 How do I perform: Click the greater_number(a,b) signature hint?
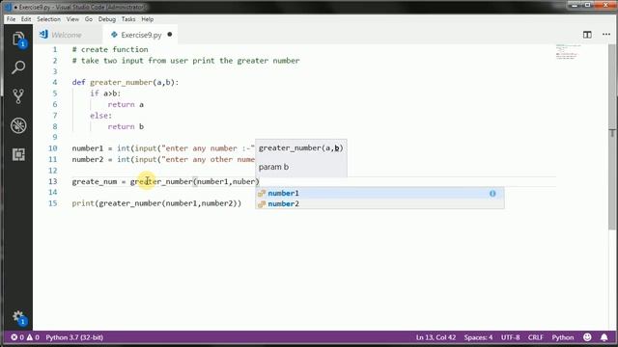(x=300, y=147)
